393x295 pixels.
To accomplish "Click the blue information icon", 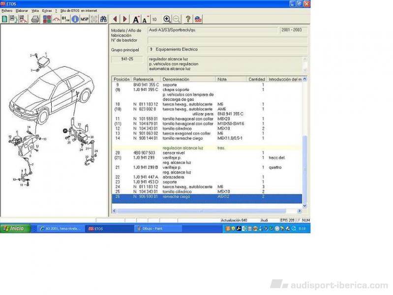I will pos(75,19).
